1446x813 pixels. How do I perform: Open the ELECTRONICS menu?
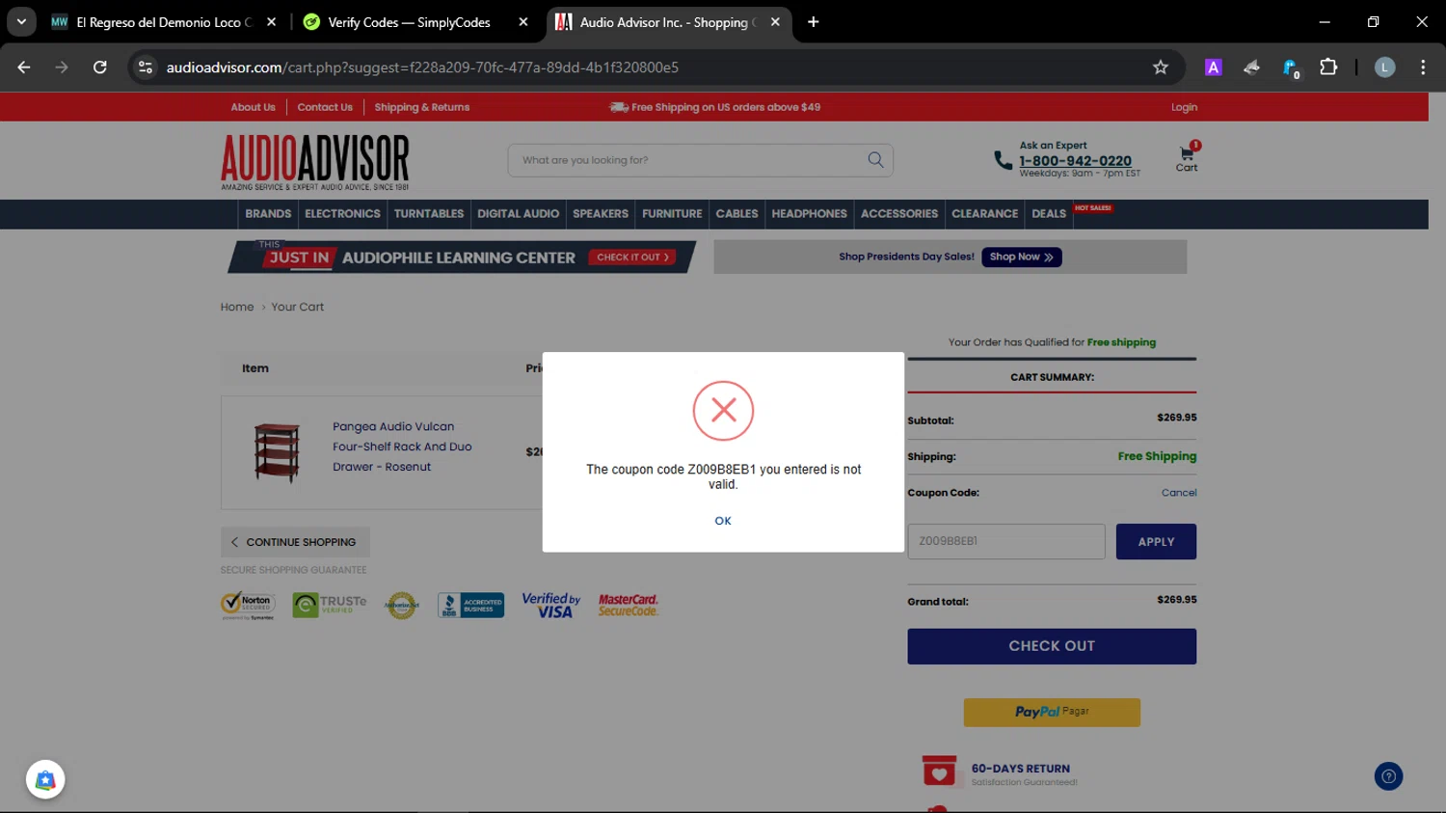coord(342,214)
